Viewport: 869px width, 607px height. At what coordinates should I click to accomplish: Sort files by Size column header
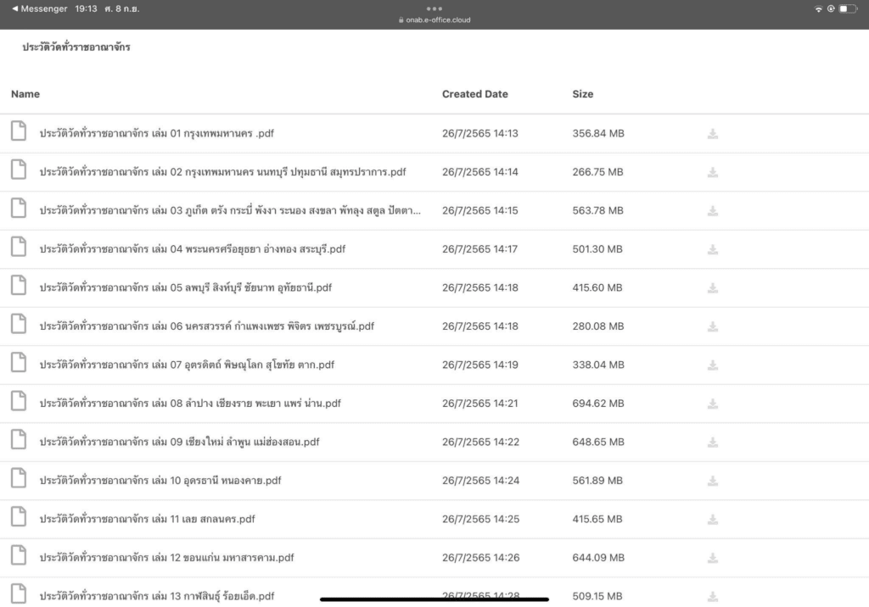[x=582, y=94]
